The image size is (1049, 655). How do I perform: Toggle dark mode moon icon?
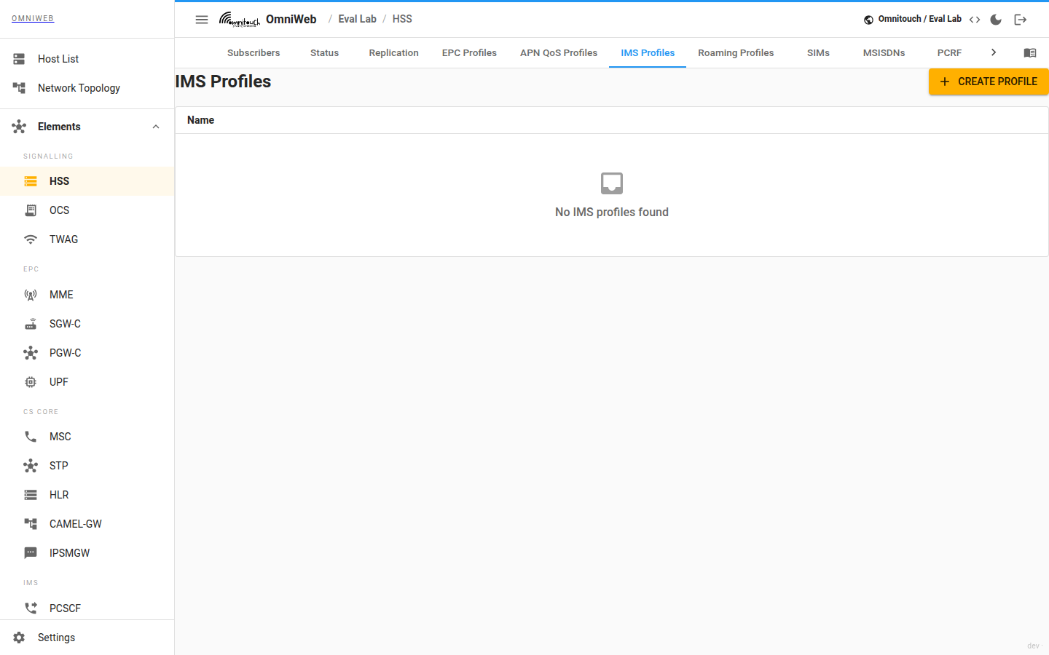996,20
